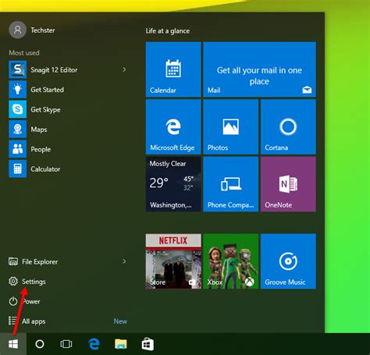Click the Get Skype icon
This screenshot has width=370, height=355.
tap(18, 109)
